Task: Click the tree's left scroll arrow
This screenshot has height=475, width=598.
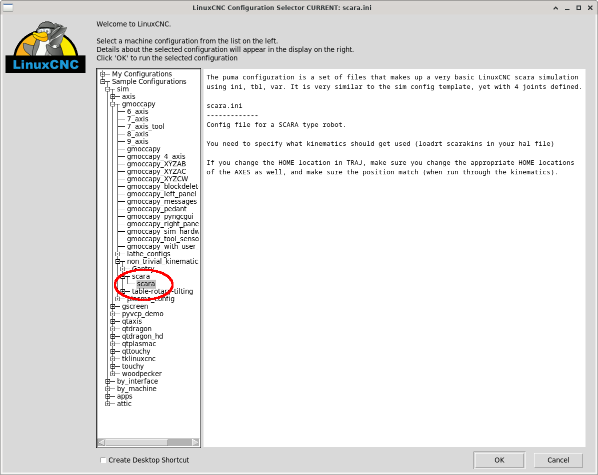Action: [x=101, y=443]
